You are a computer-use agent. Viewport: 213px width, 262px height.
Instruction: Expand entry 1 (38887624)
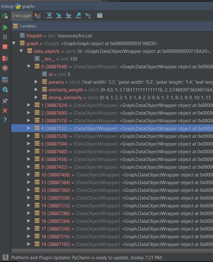[29, 105]
